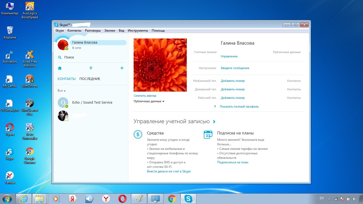Click Внести деньги на счет в Skype
The image size is (363, 204).
tap(169, 171)
